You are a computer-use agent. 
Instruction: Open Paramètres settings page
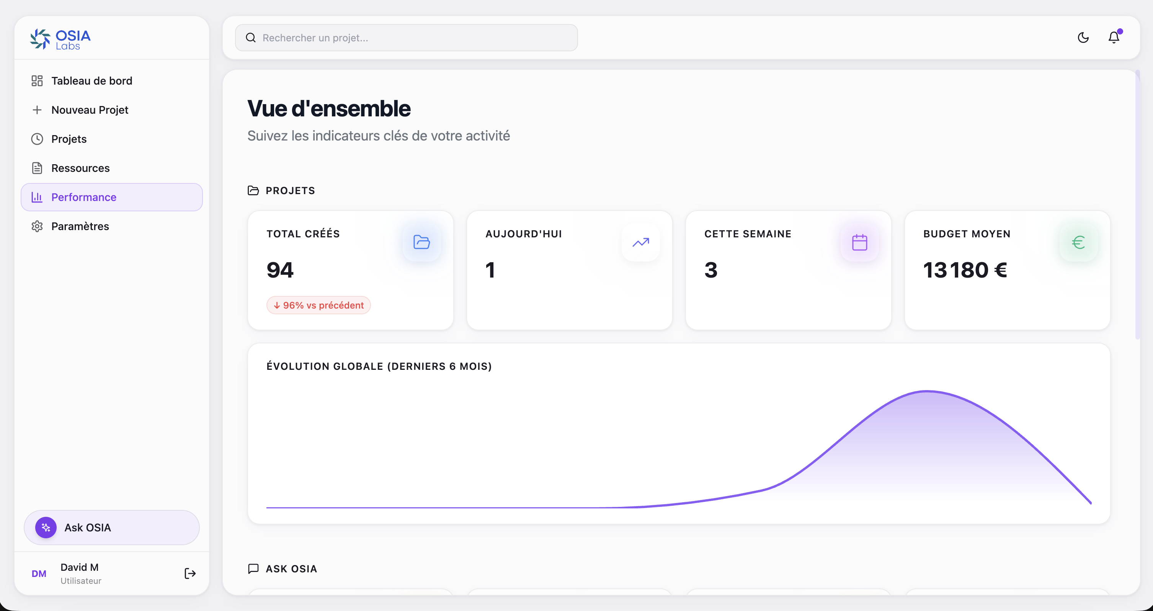click(80, 227)
